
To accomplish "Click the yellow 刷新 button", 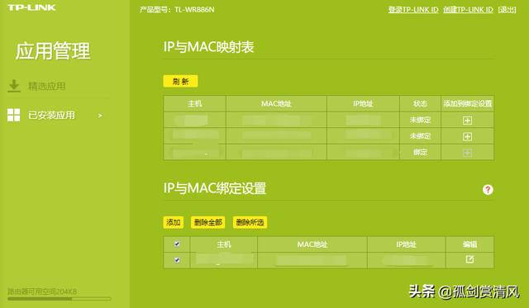I will pos(180,81).
